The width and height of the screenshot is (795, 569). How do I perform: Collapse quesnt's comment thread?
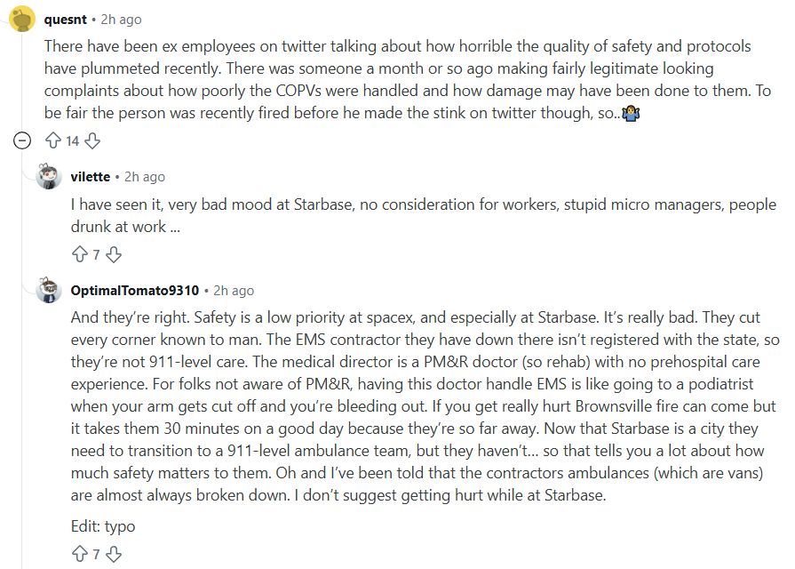pyautogui.click(x=19, y=140)
